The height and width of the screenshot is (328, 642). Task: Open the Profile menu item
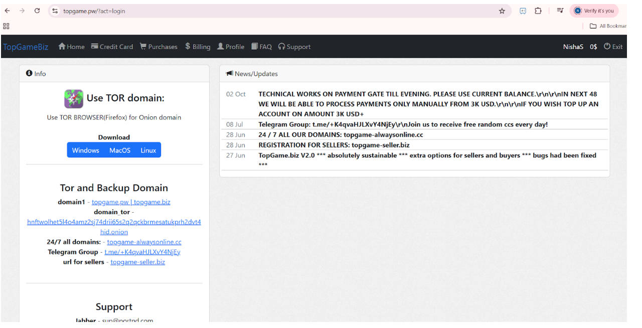coord(231,47)
